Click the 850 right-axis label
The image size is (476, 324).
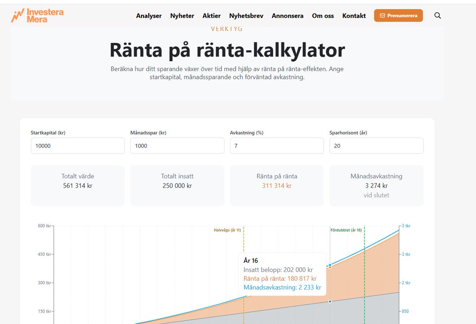pos(405,312)
